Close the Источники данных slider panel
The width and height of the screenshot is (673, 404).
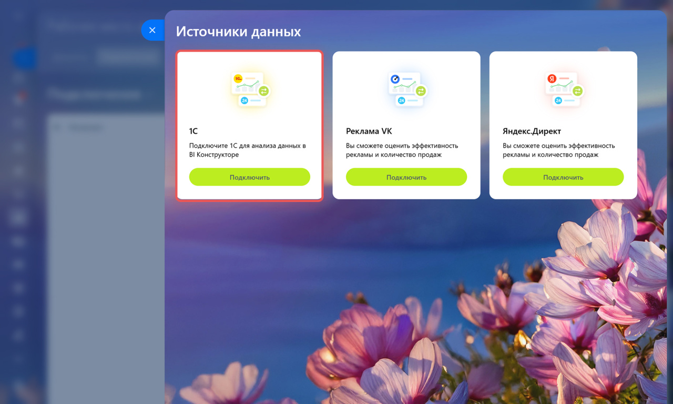coord(152,31)
